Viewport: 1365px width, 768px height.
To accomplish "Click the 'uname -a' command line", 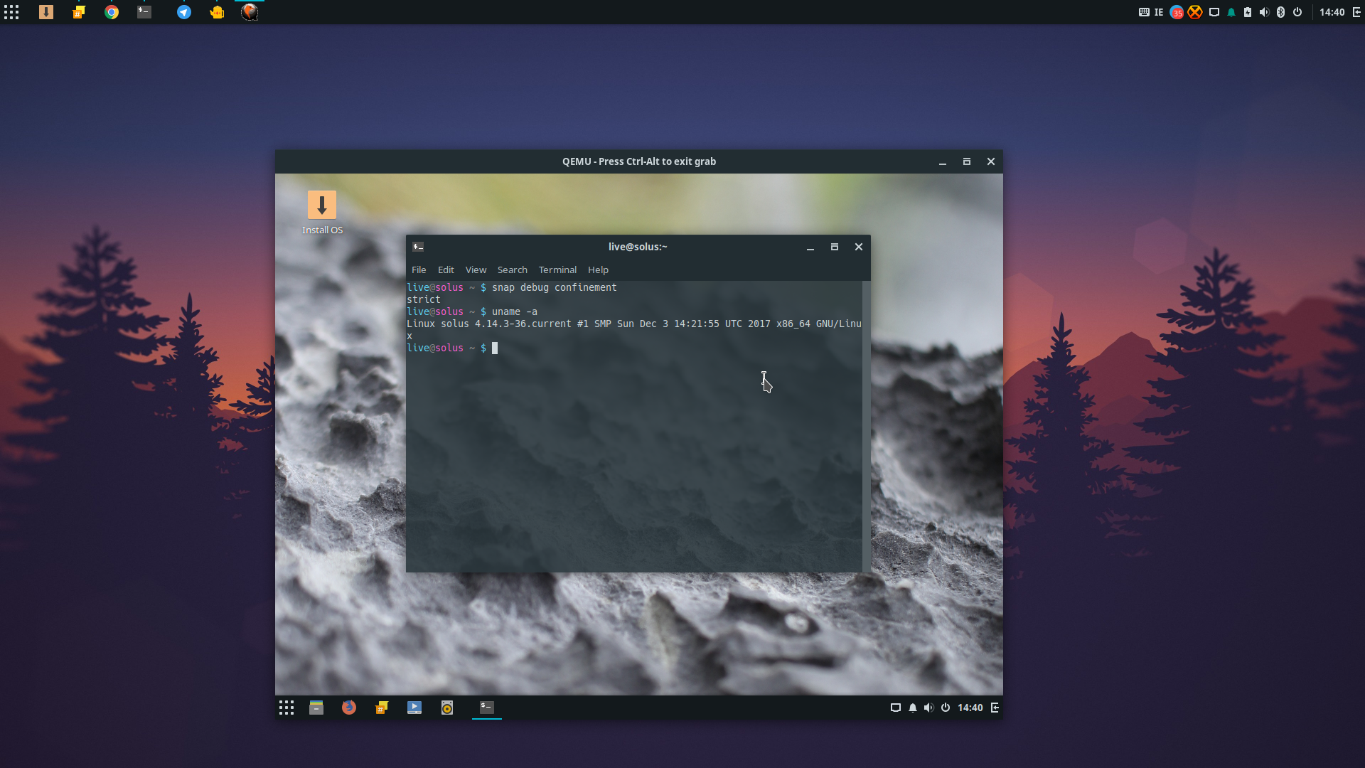I will (472, 311).
